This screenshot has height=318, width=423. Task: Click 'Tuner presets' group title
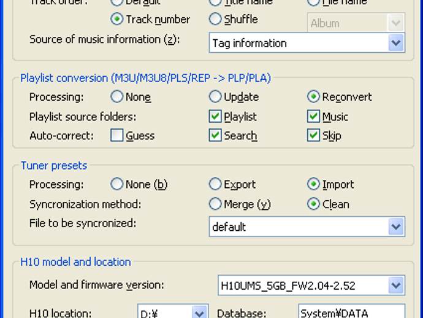coord(54,166)
